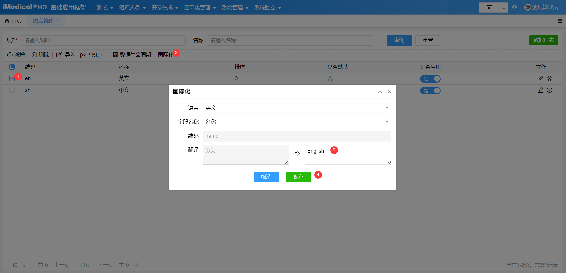Collapse the 国际化 dialog with up chevron
This screenshot has height=273, width=566.
click(380, 92)
